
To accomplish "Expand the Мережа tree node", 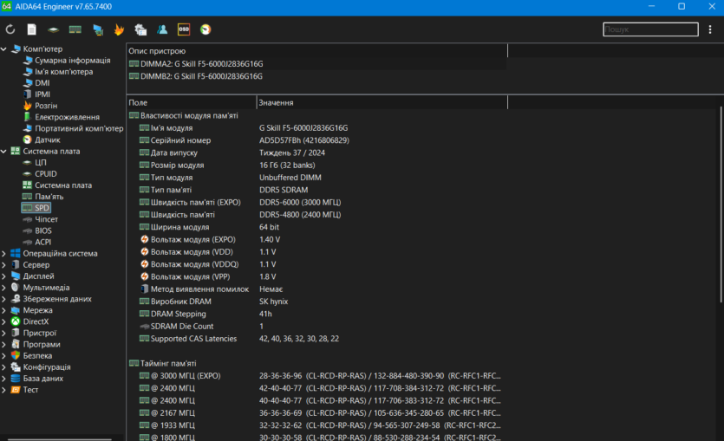I will (x=3, y=310).
